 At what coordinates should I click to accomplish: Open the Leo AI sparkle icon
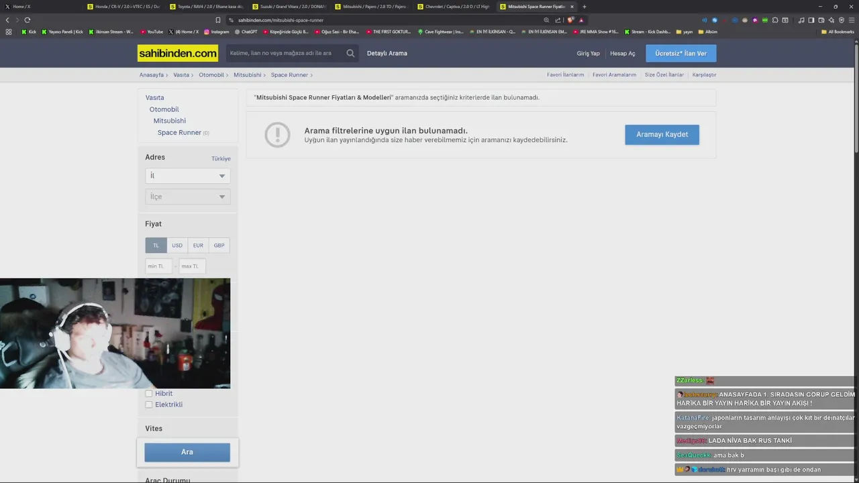click(831, 20)
